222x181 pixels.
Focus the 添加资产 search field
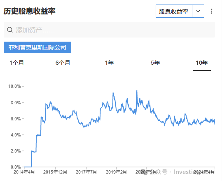109,30
